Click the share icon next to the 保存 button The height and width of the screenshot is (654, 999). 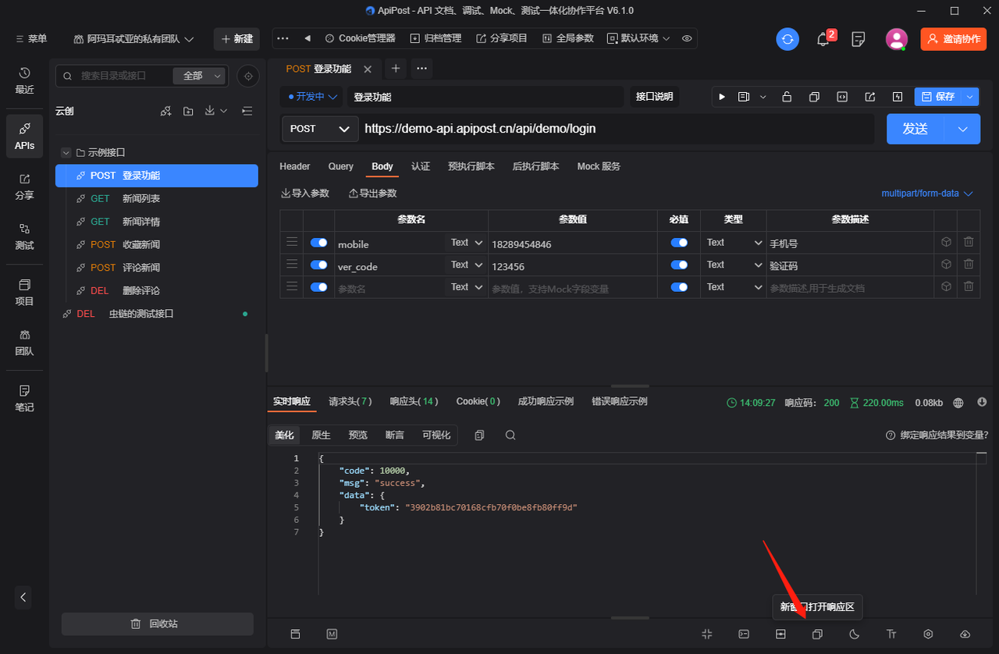point(869,97)
